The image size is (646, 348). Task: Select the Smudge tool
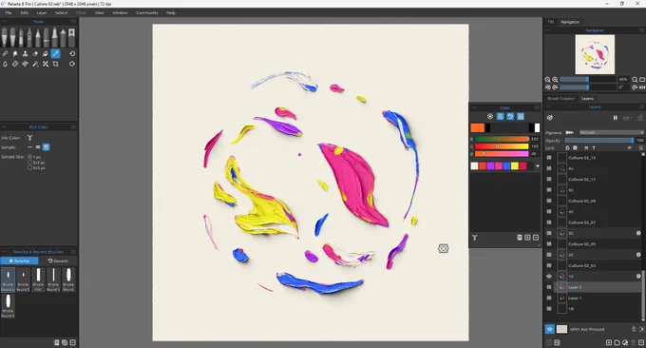[15, 53]
